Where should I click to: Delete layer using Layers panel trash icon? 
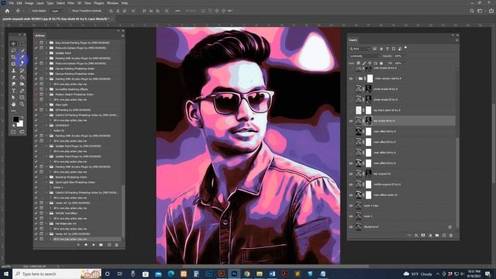[451, 236]
